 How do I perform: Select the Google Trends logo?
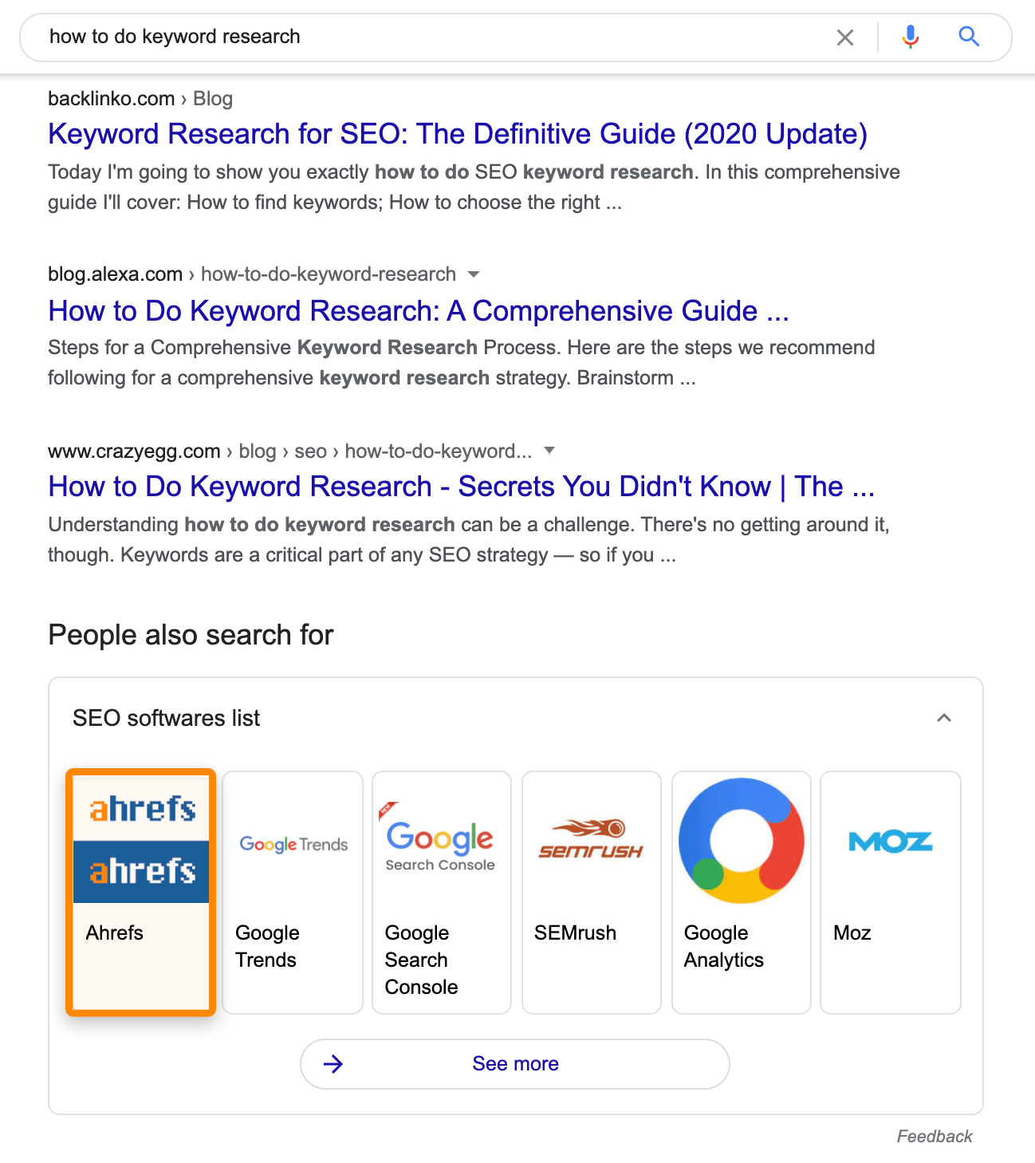click(x=292, y=844)
